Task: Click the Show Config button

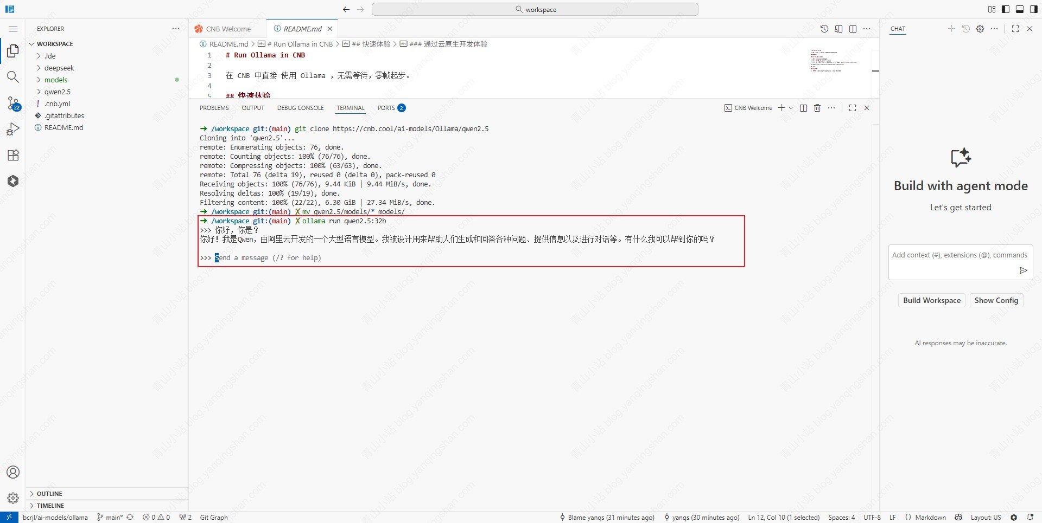Action: pyautogui.click(x=996, y=300)
